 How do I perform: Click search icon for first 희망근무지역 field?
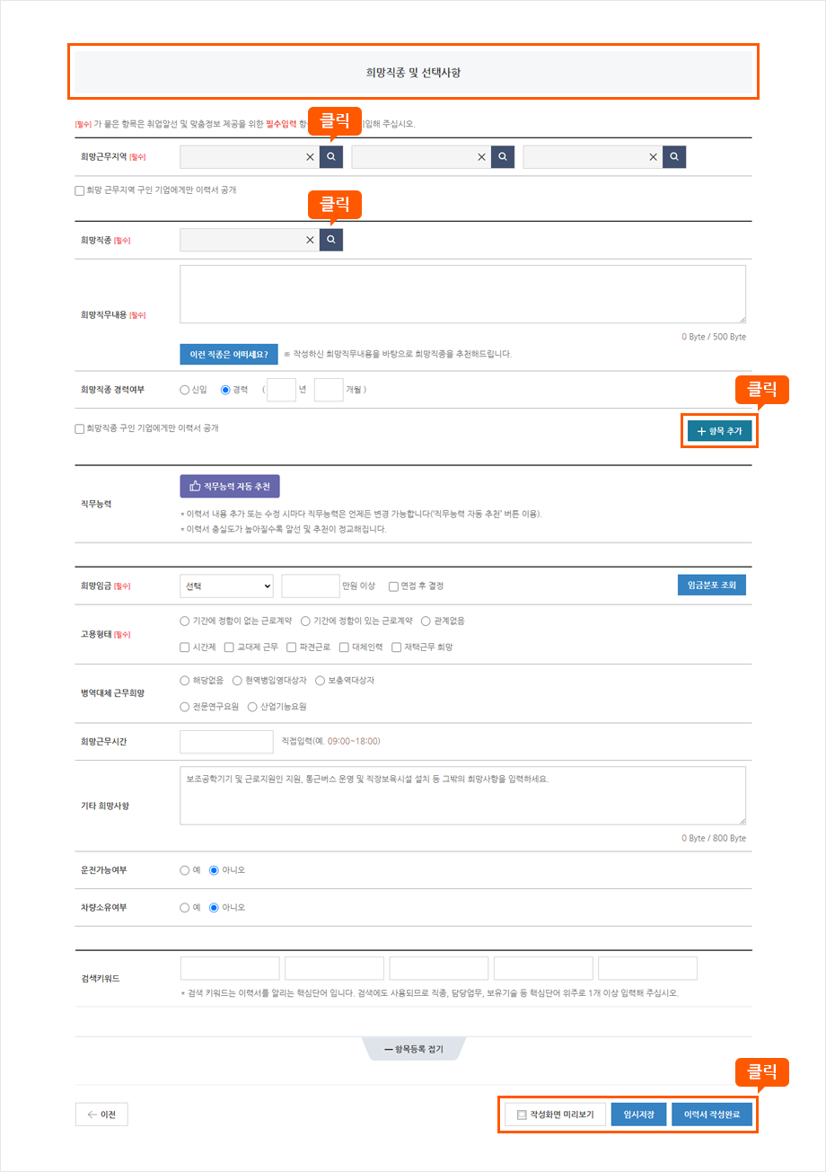[331, 157]
